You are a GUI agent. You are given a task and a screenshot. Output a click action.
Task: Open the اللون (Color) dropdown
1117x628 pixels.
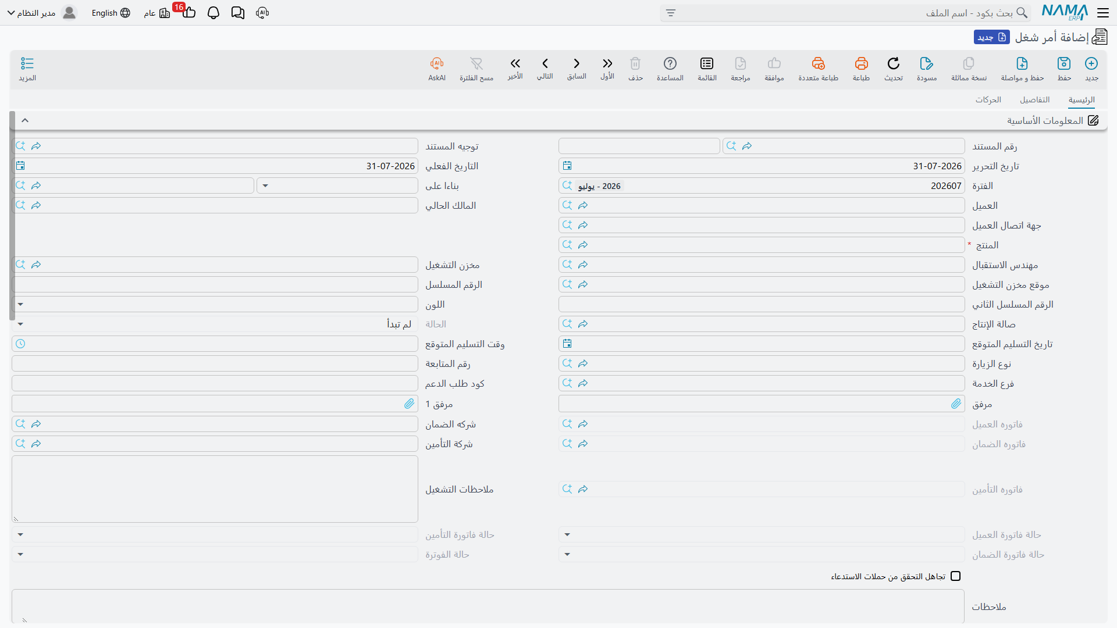coord(20,304)
